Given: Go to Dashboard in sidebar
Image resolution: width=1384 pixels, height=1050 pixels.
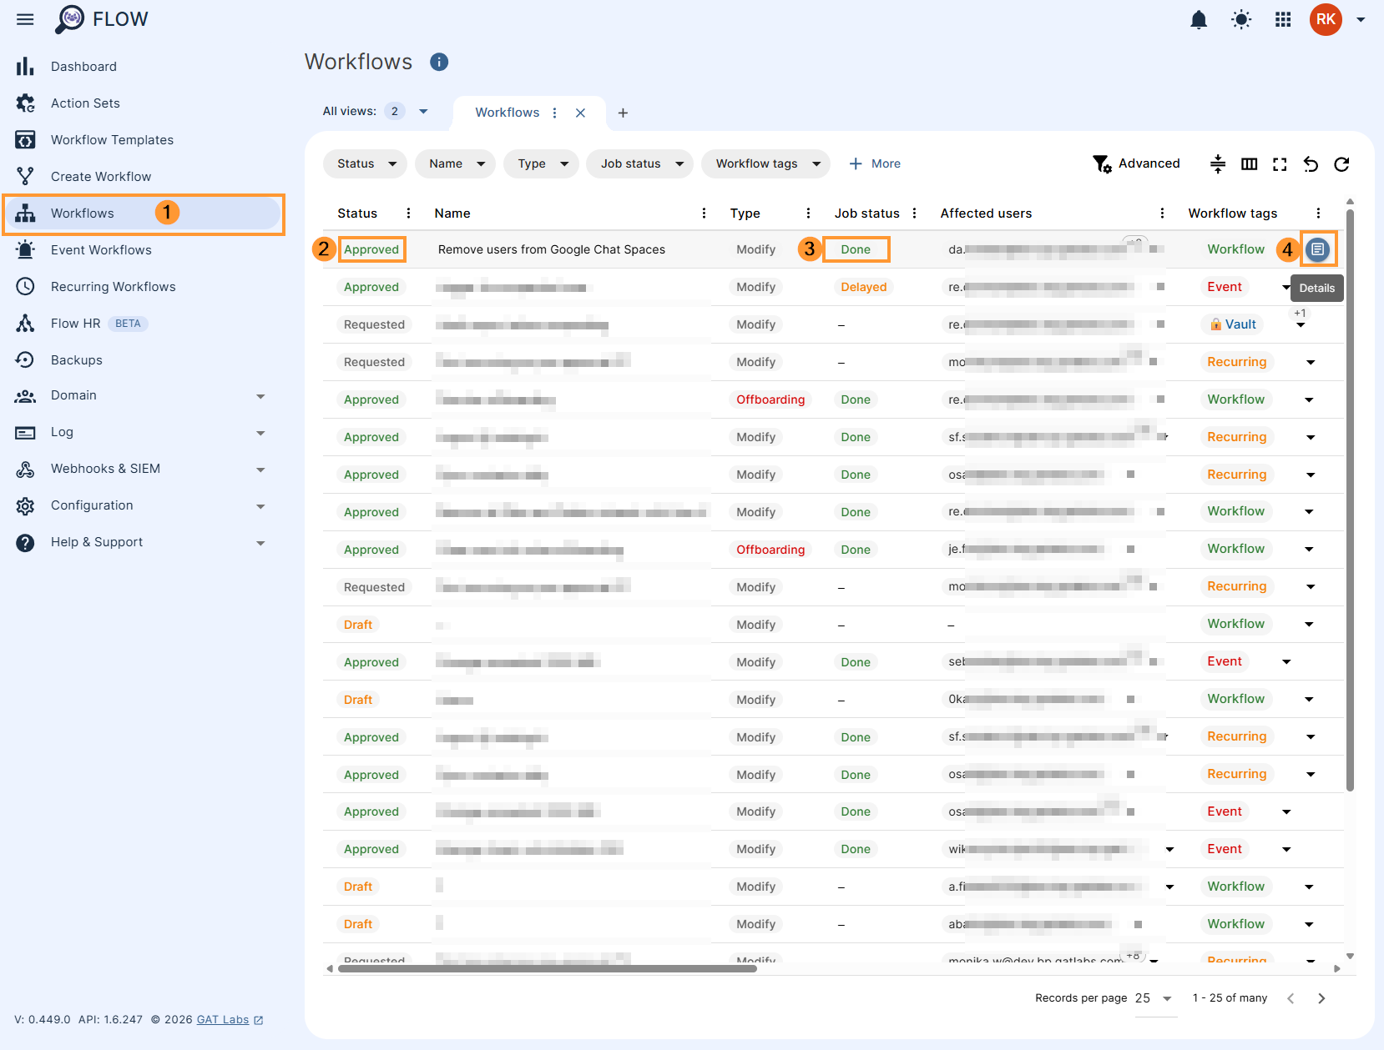Looking at the screenshot, I should 83,67.
